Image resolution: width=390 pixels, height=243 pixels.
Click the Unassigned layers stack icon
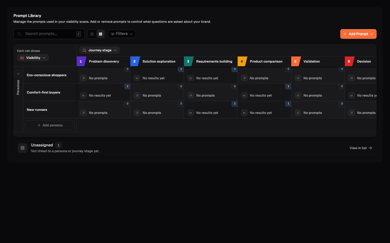coord(23,148)
